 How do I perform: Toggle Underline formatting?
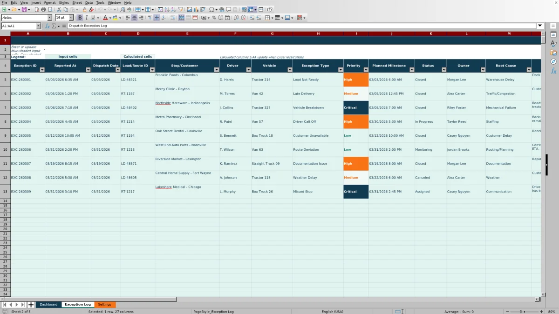[x=93, y=18]
